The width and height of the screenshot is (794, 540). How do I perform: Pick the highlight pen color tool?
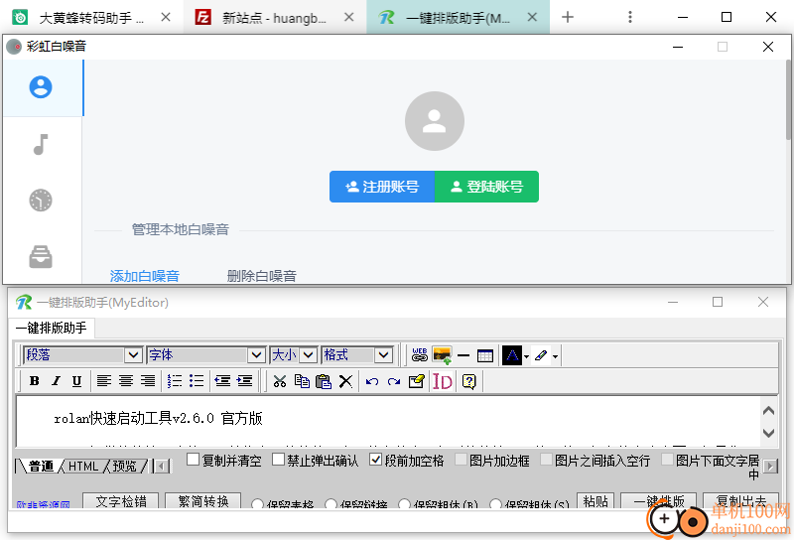click(541, 355)
